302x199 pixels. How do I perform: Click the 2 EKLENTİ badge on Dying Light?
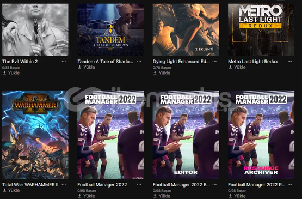tap(205, 49)
